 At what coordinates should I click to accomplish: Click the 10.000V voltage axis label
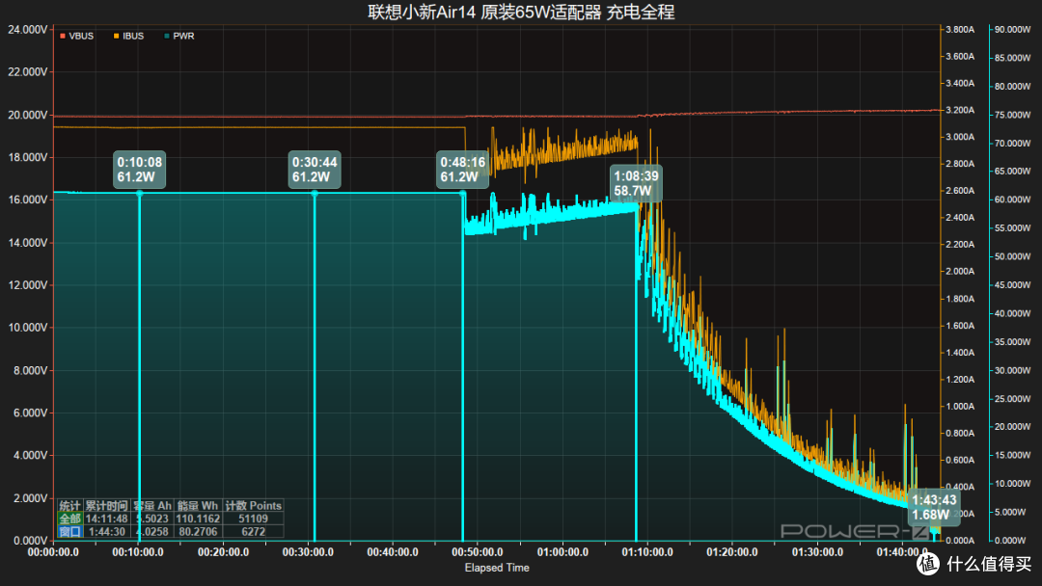click(x=28, y=328)
